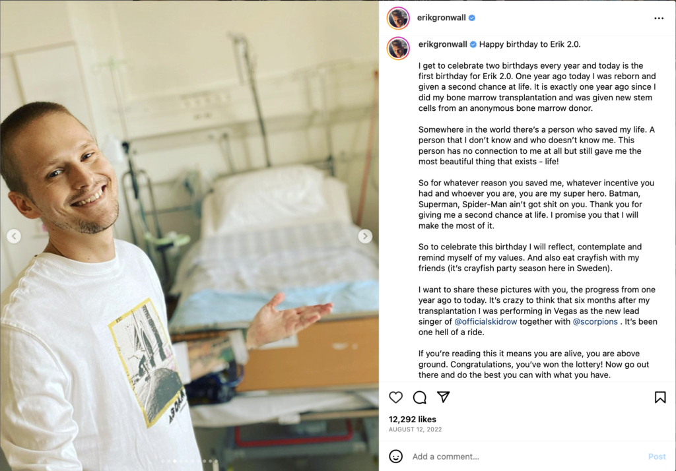Like the post with heart icon

[395, 397]
